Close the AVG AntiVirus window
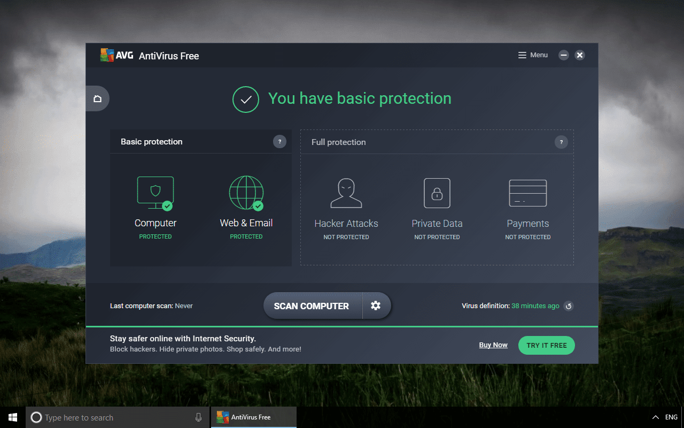Image resolution: width=684 pixels, height=428 pixels. pos(580,55)
